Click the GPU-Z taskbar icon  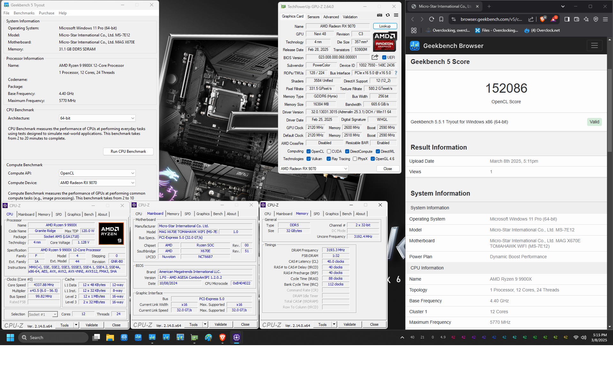point(194,337)
